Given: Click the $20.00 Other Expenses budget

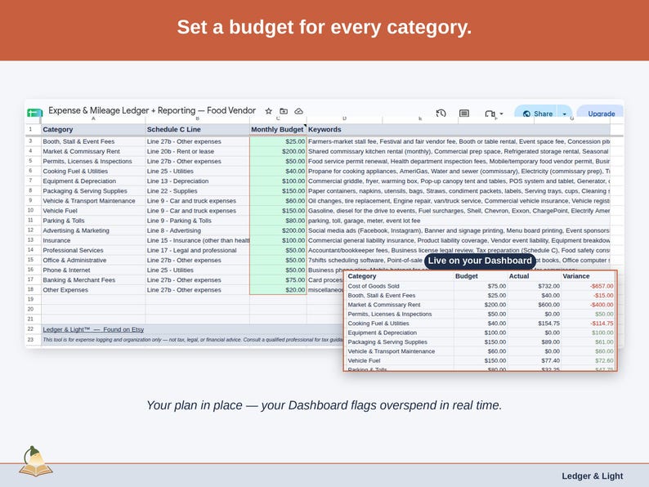Looking at the screenshot, I should [278, 290].
